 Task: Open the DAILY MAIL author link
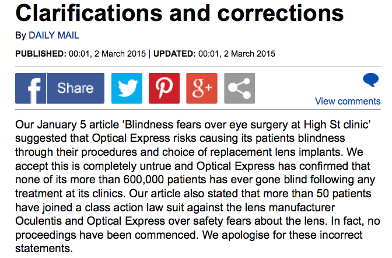[x=54, y=35]
